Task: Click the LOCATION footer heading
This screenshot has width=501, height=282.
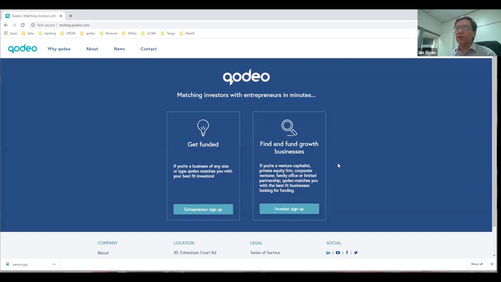Action: pyautogui.click(x=184, y=243)
